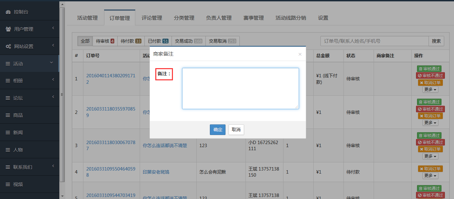This screenshot has width=454, height=199.
Task: Select the 订单管理 tab
Action: (120, 18)
